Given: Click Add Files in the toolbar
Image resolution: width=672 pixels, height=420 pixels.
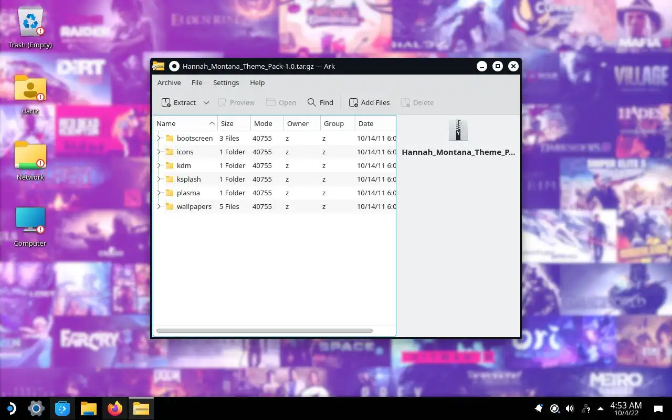Looking at the screenshot, I should [x=369, y=102].
